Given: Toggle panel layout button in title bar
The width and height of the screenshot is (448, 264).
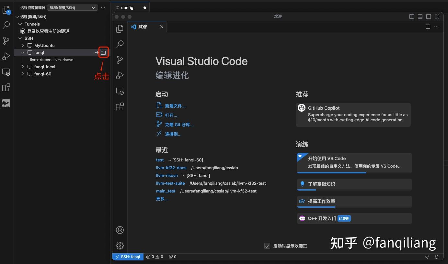Looking at the screenshot, I should point(420,16).
